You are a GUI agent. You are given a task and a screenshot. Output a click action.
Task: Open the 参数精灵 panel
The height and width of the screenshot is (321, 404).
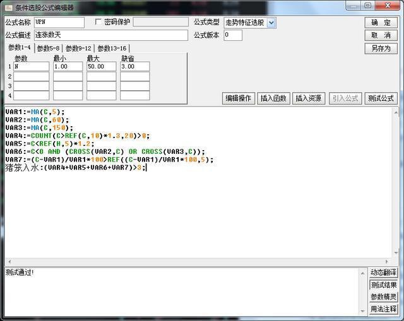coord(383,297)
